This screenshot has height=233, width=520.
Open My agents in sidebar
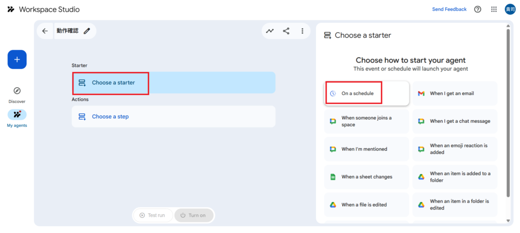click(x=17, y=115)
